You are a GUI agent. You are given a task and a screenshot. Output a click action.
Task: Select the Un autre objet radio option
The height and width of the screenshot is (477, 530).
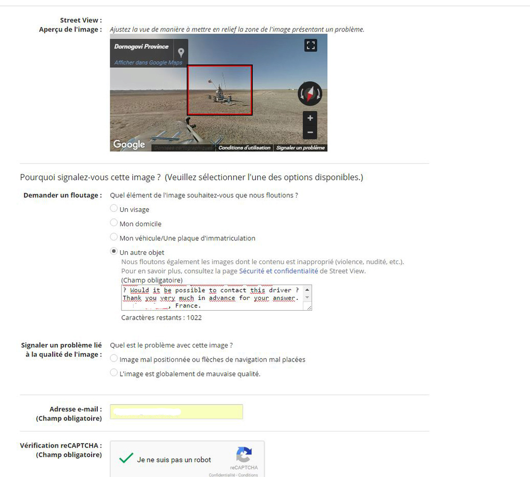114,251
